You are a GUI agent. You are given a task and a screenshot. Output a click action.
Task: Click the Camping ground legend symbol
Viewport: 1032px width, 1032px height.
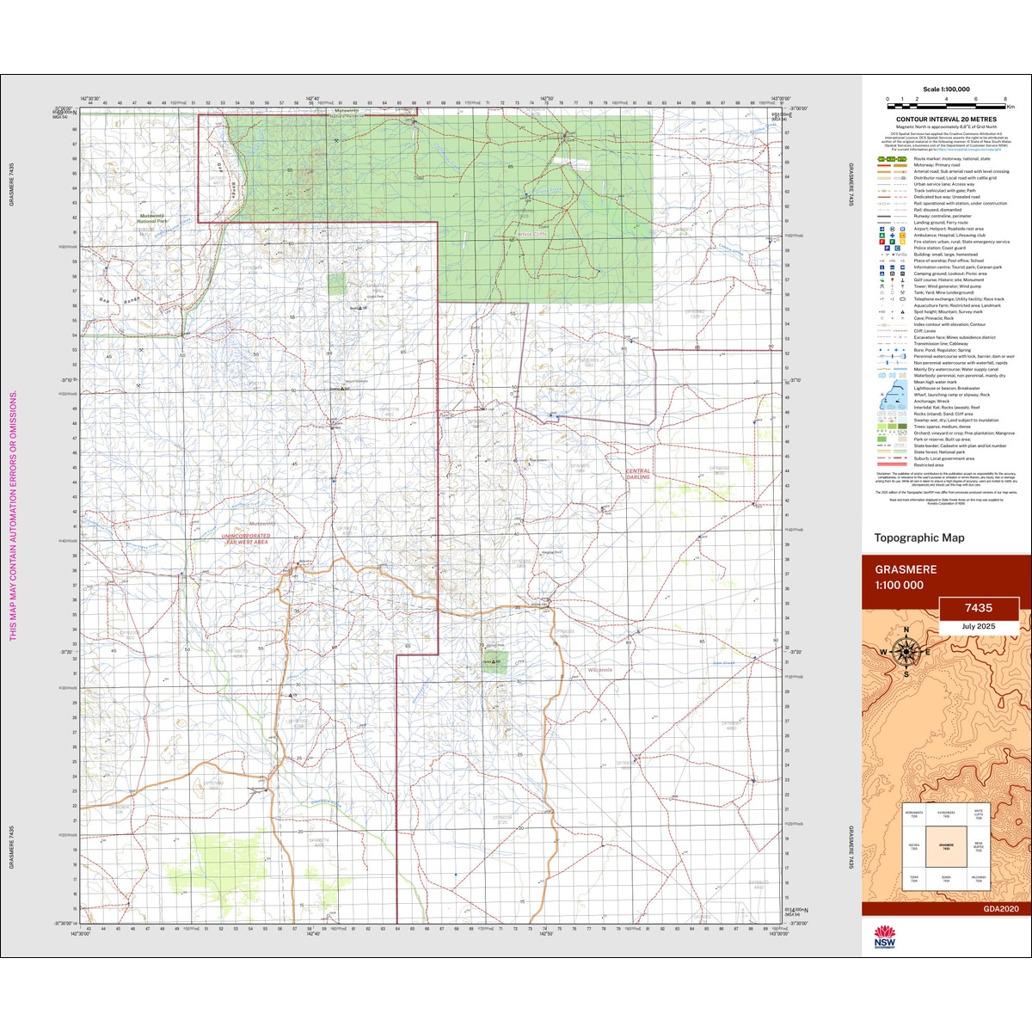[881, 273]
